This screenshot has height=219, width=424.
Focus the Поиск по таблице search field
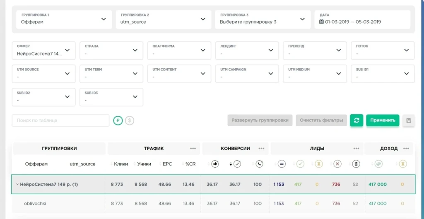[x=60, y=120]
